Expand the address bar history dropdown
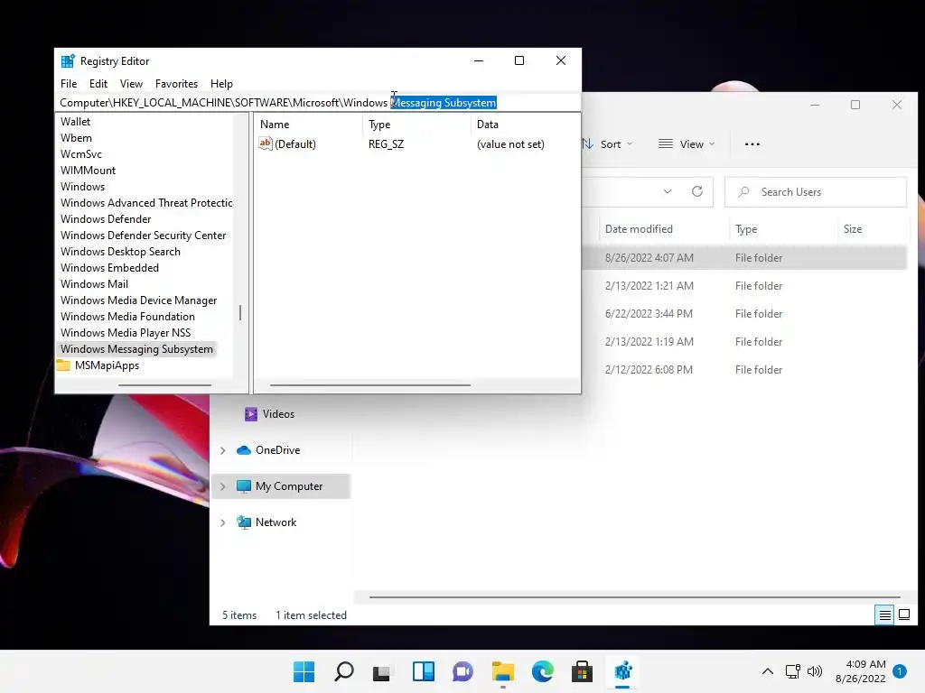The height and width of the screenshot is (693, 925). pos(668,191)
